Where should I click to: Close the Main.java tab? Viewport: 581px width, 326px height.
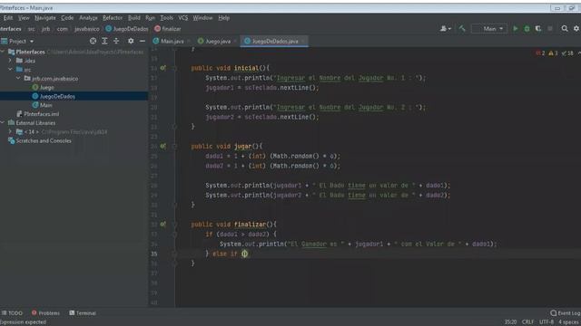point(189,41)
